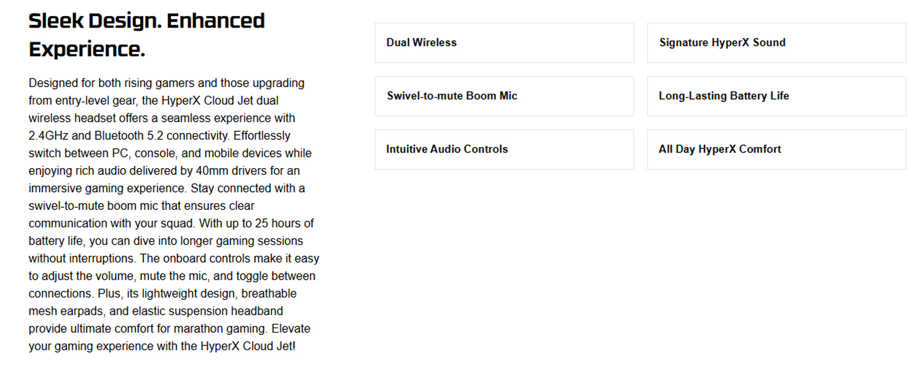Screen dimensions: 922x368
Task: Click the closing "HyperX Cloud Jet!" text
Action: click(x=248, y=346)
